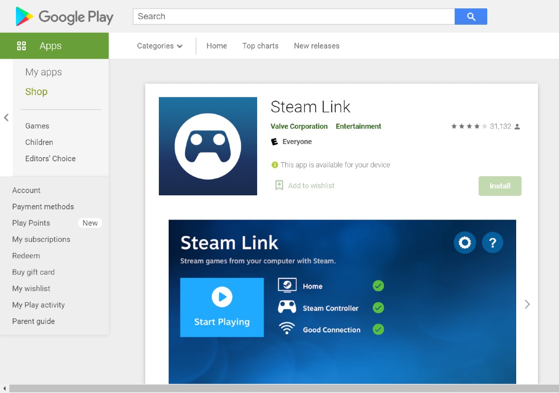559x393 pixels.
Task: Click the ratings person icon
Action: pyautogui.click(x=517, y=126)
